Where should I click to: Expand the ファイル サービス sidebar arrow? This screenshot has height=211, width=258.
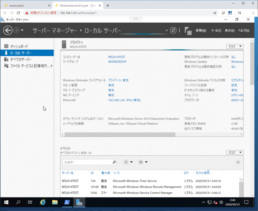click(52, 66)
